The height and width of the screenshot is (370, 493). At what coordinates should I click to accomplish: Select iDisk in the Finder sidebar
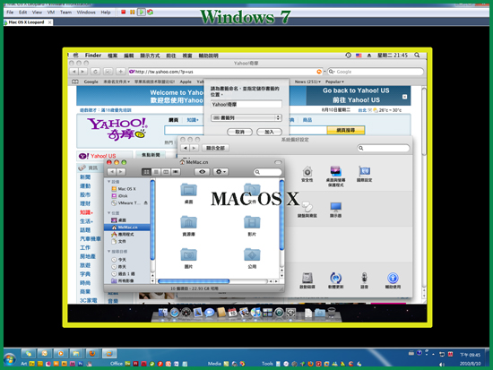[123, 196]
